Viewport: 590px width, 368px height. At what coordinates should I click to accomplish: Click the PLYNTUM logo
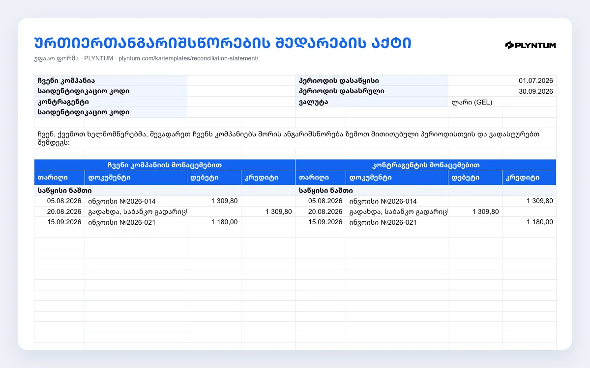pyautogui.click(x=531, y=45)
